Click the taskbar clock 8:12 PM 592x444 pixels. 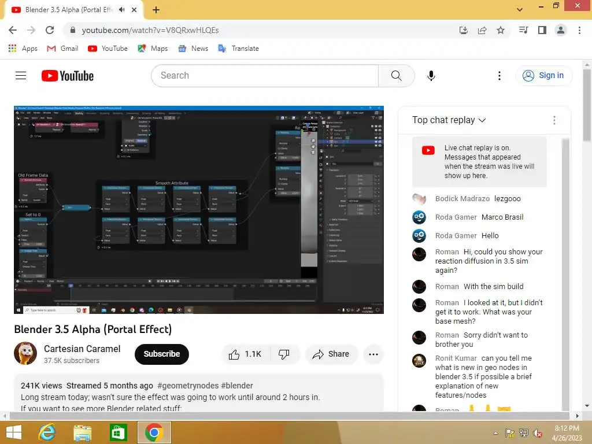tap(567, 428)
